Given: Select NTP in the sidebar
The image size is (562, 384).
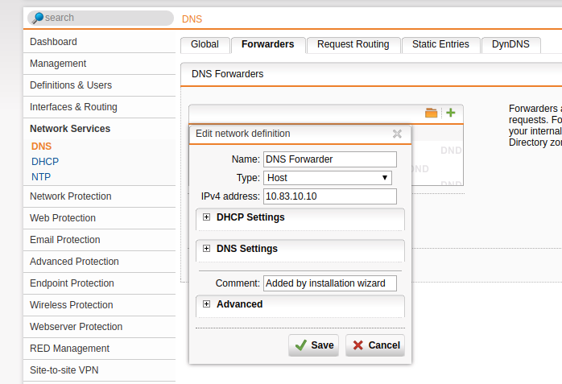Looking at the screenshot, I should (x=41, y=176).
